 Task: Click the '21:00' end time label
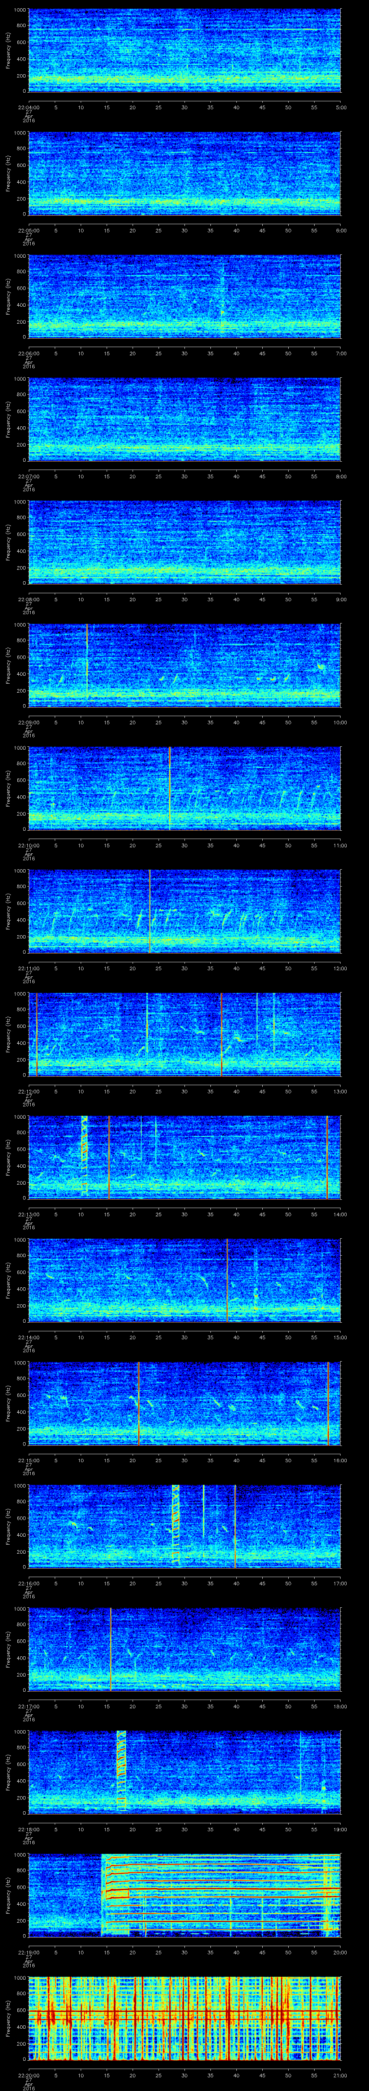click(340, 2075)
